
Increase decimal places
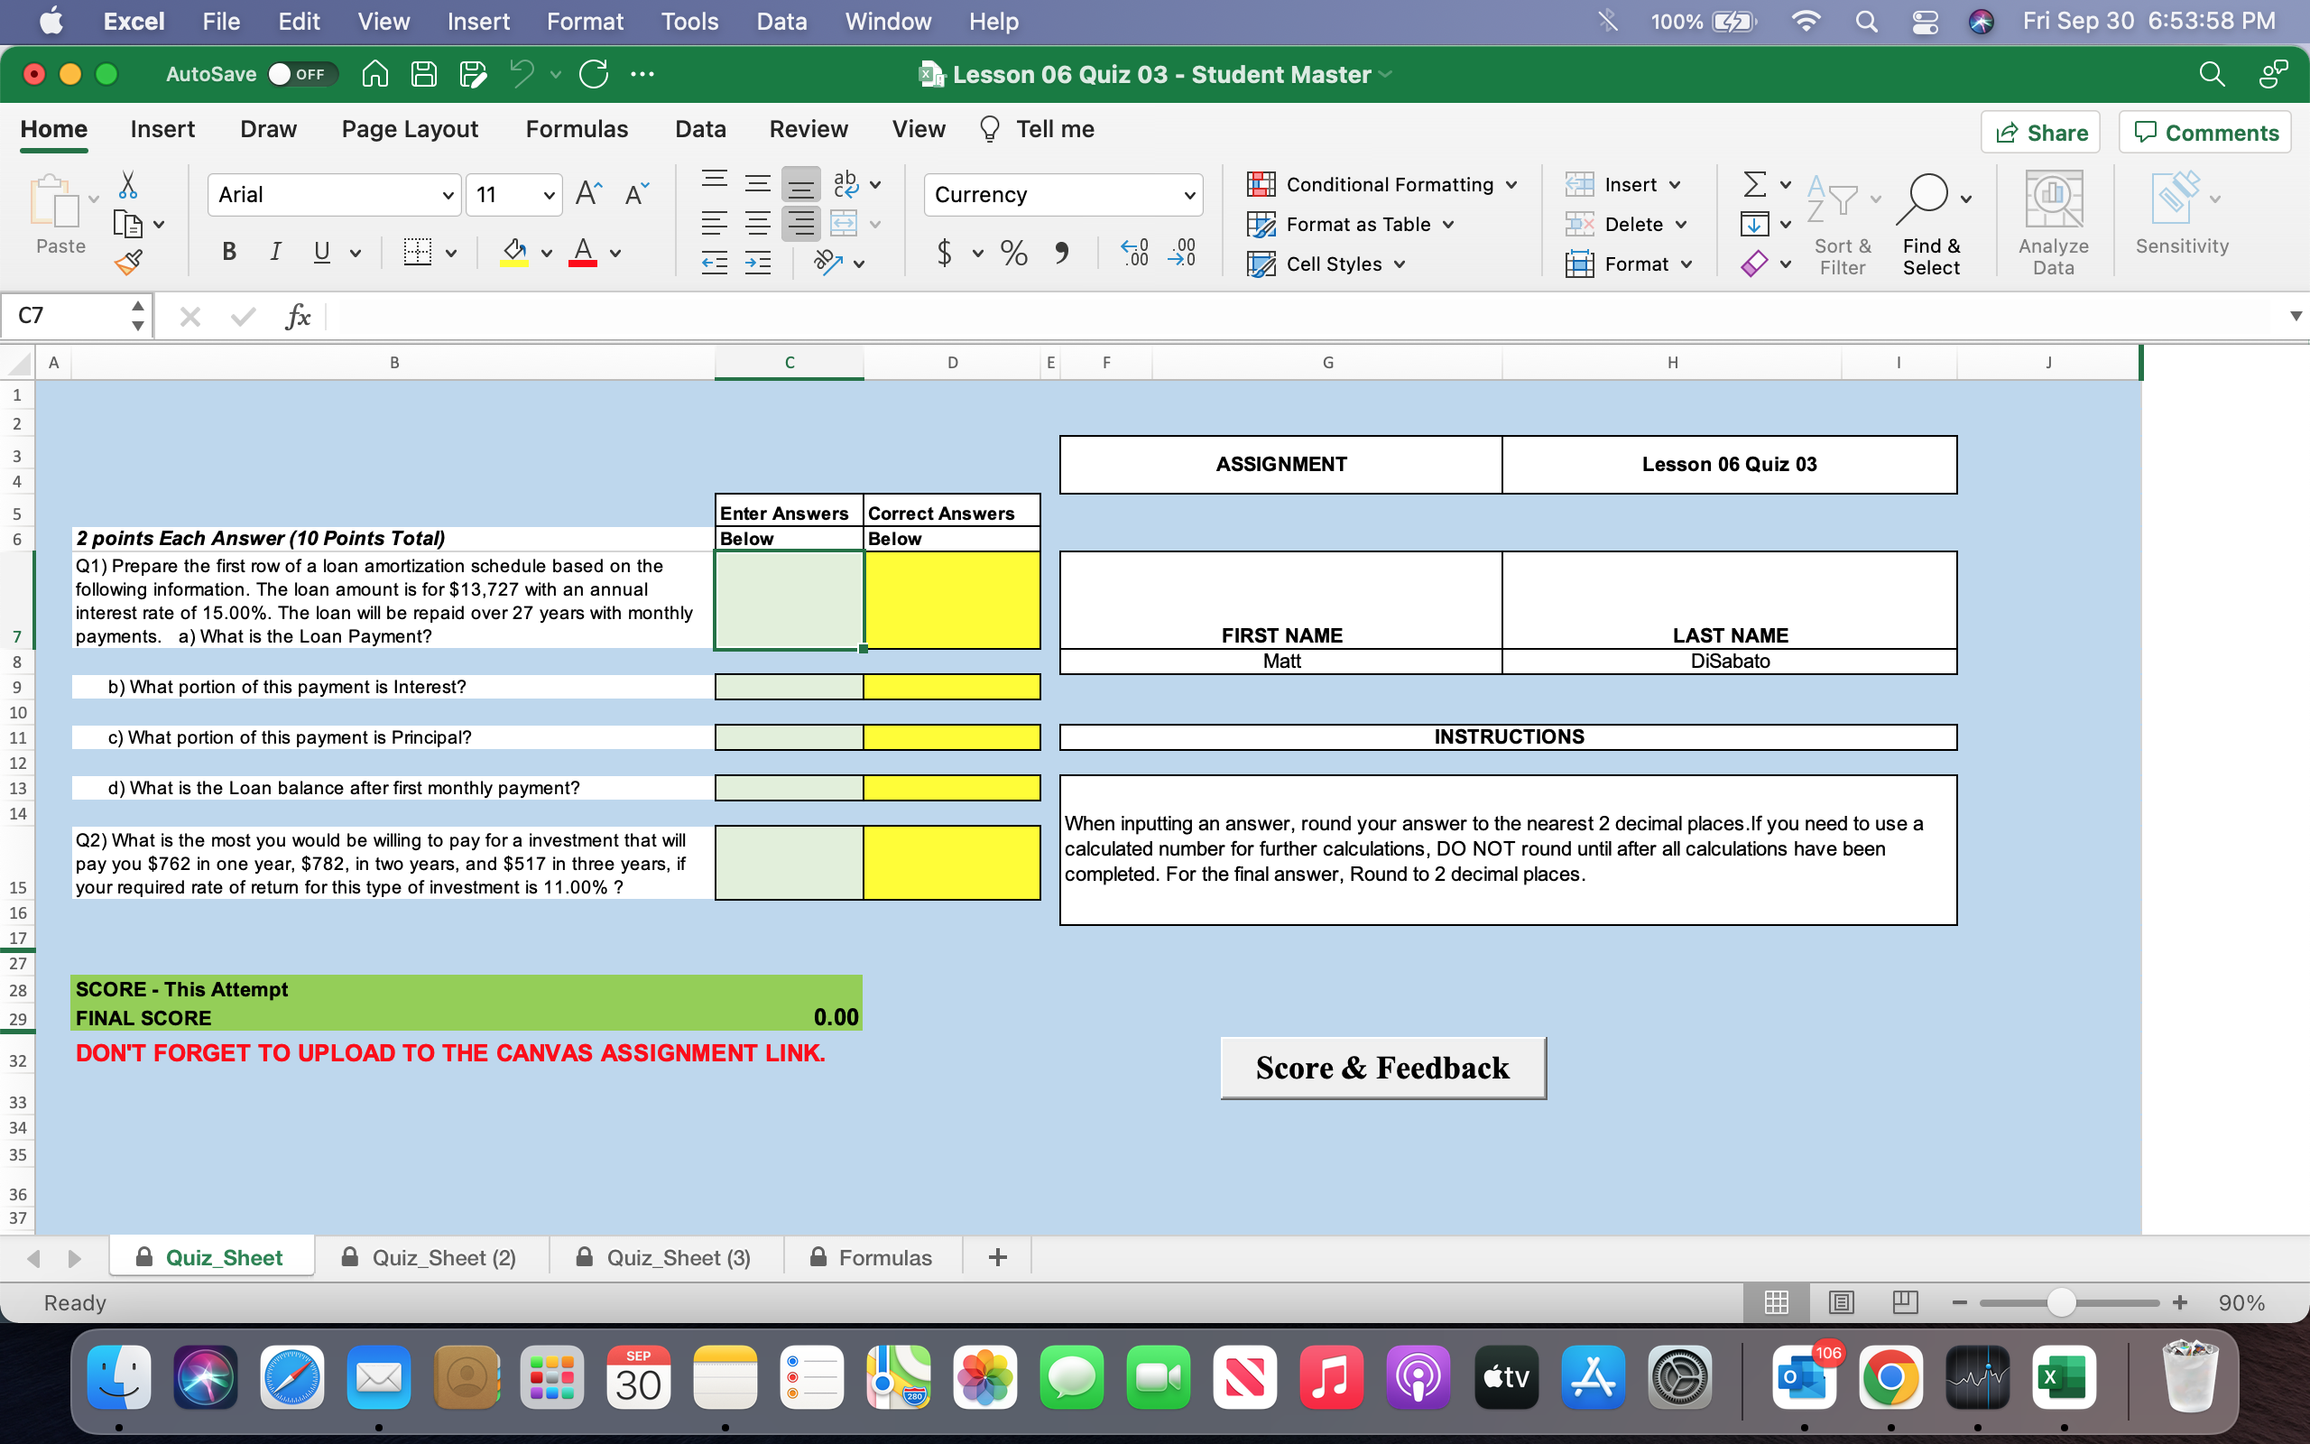tap(1133, 252)
